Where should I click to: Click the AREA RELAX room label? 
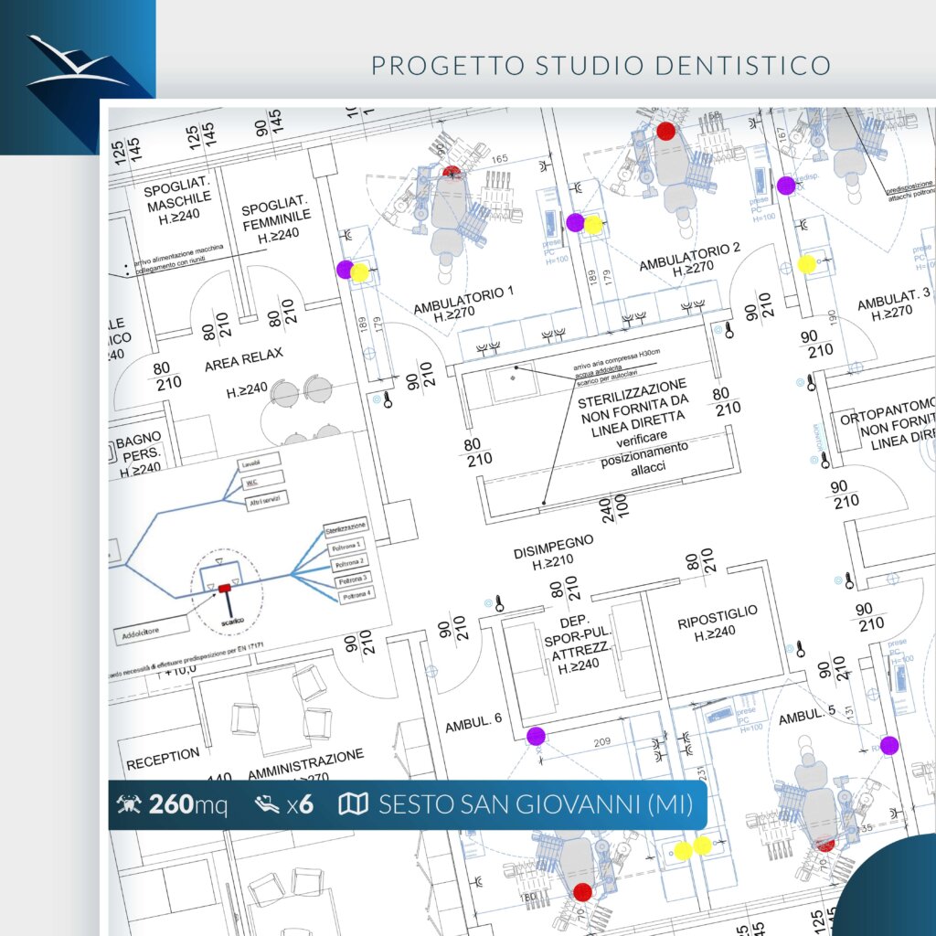point(244,356)
